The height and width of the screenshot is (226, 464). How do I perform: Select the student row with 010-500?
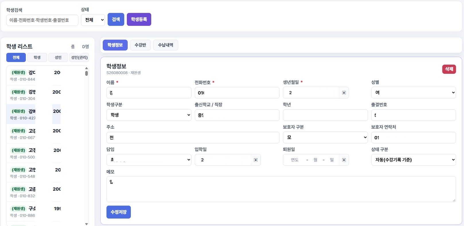[46, 153]
